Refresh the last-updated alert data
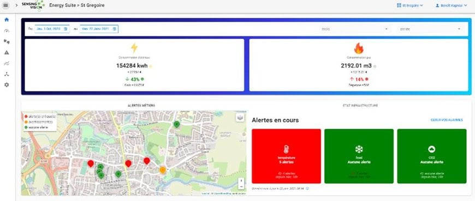This screenshot has height=201, width=475. (x=307, y=188)
